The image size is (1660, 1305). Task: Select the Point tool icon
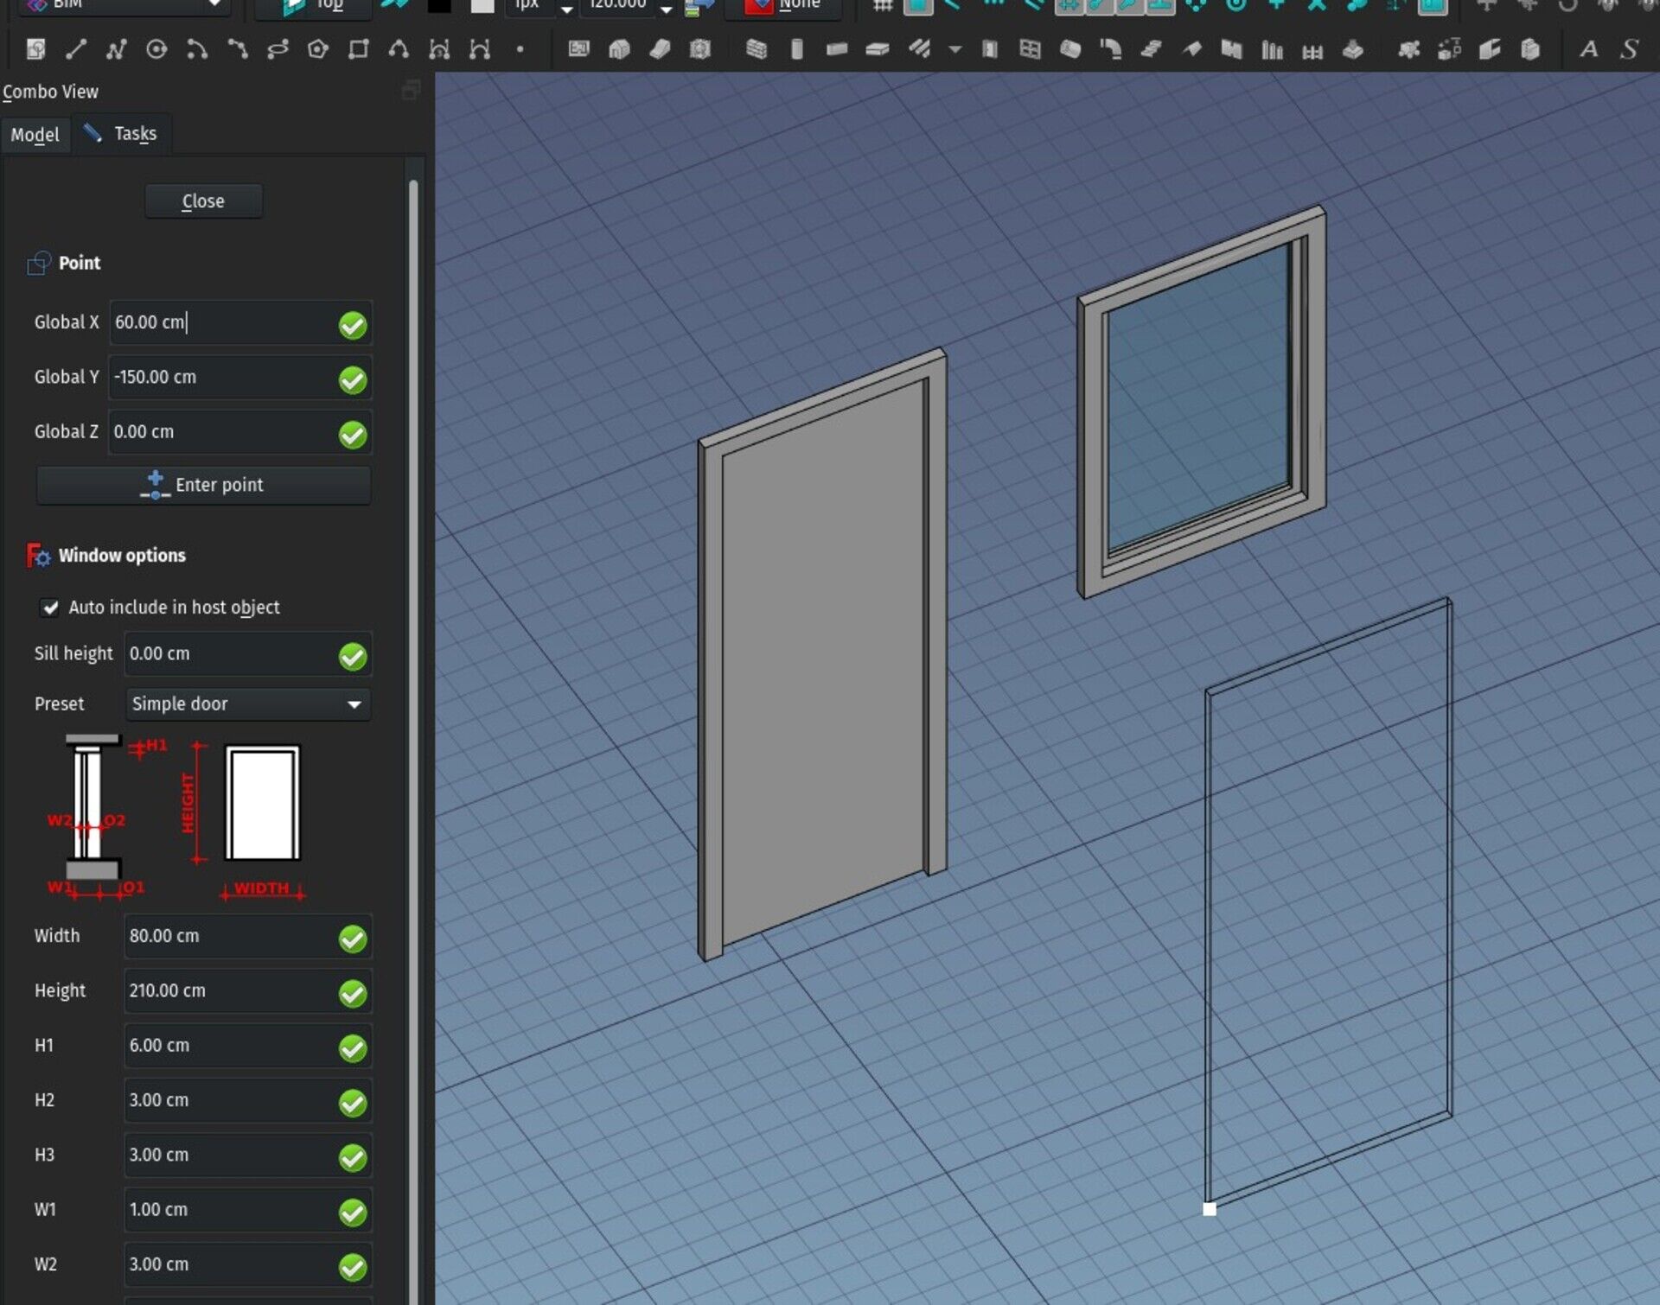[x=520, y=49]
